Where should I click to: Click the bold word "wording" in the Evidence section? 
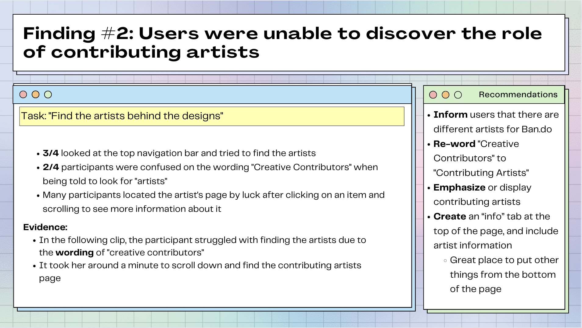(75, 252)
